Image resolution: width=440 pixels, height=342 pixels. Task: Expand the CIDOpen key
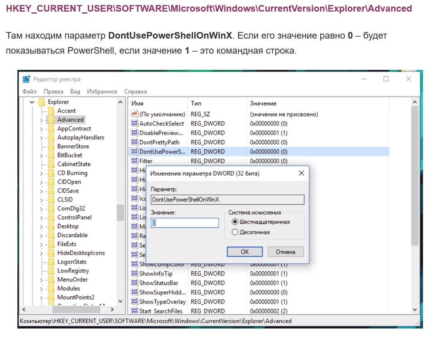point(41,183)
